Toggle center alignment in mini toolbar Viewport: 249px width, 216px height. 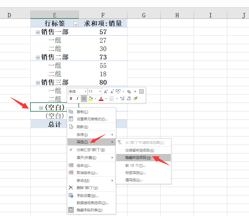click(x=84, y=99)
